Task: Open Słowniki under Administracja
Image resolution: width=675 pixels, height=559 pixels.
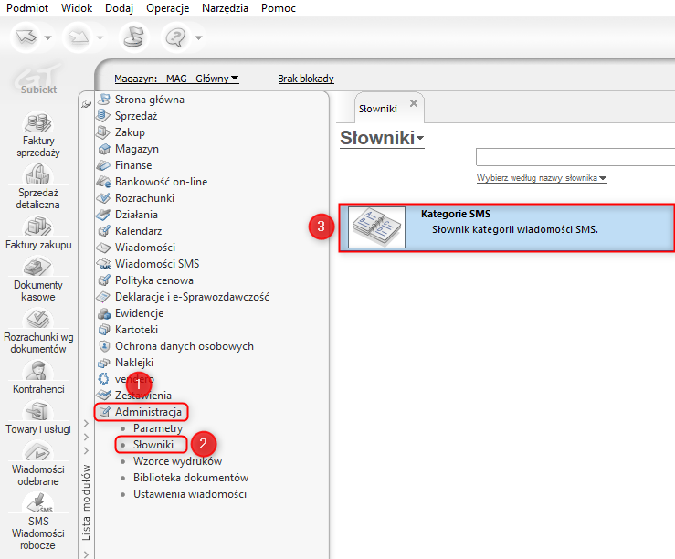Action: click(153, 445)
